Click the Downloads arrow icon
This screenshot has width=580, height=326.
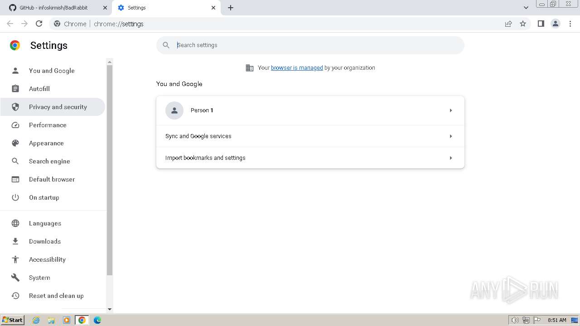pyautogui.click(x=15, y=241)
